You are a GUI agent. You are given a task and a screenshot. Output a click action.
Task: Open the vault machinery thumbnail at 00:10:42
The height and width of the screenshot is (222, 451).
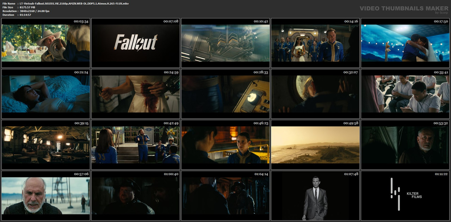(x=225, y=43)
